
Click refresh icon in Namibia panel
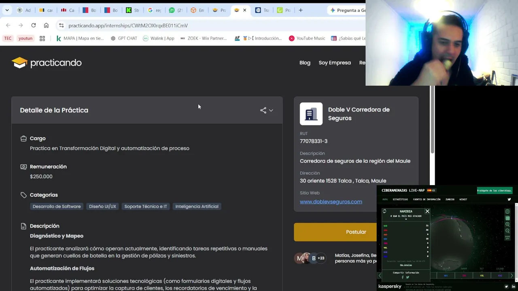point(384,211)
